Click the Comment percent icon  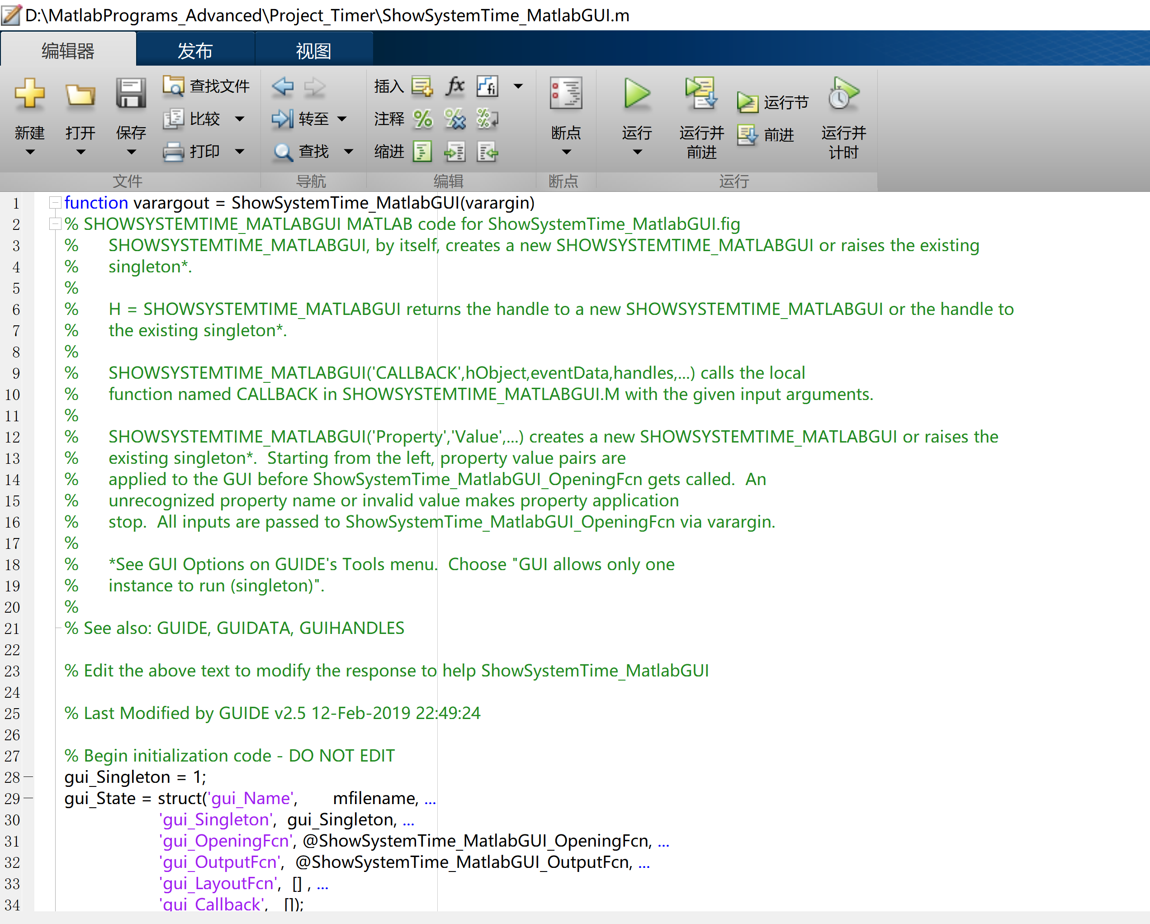(422, 119)
